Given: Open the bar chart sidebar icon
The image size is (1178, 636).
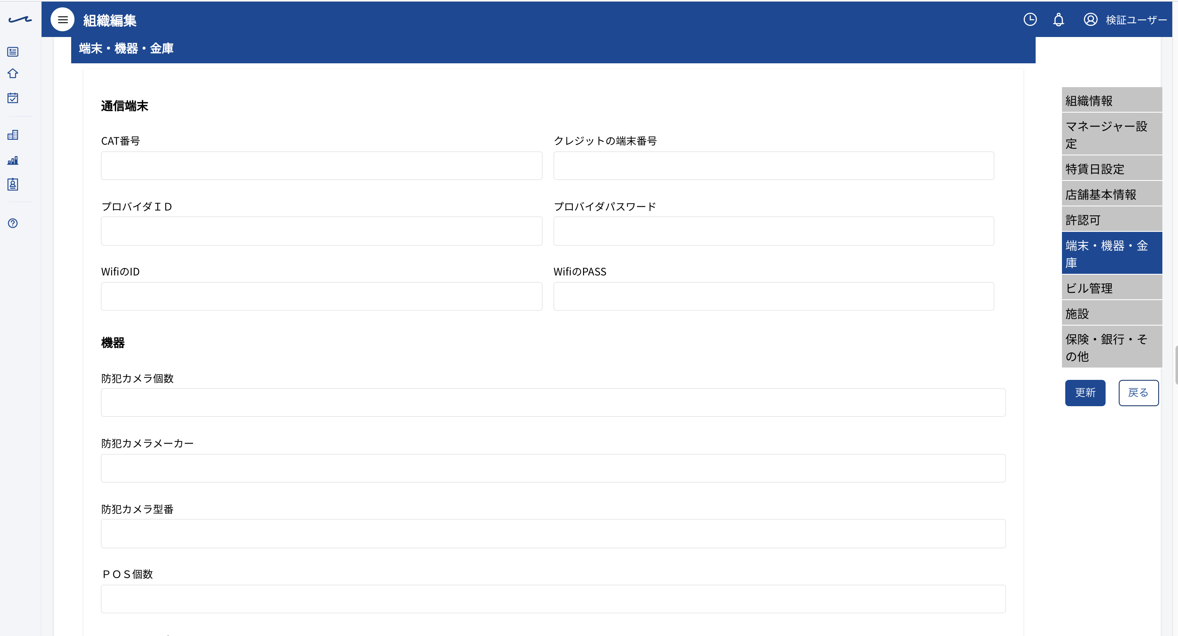Looking at the screenshot, I should [13, 160].
